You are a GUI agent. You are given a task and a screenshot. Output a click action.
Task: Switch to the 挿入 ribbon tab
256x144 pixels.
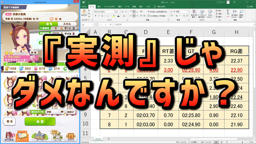click(99, 7)
